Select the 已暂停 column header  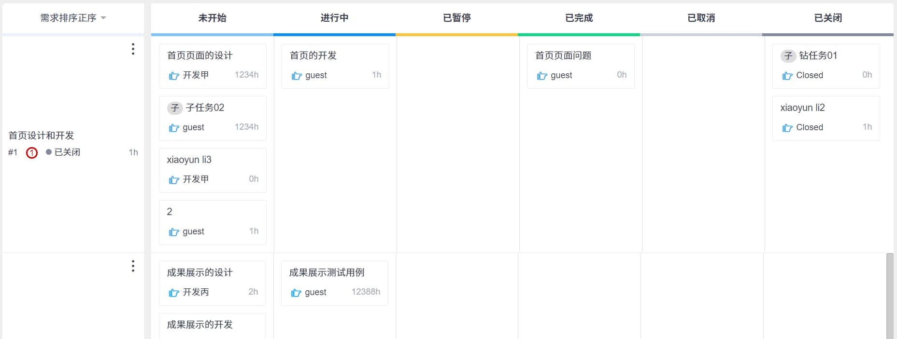(456, 18)
